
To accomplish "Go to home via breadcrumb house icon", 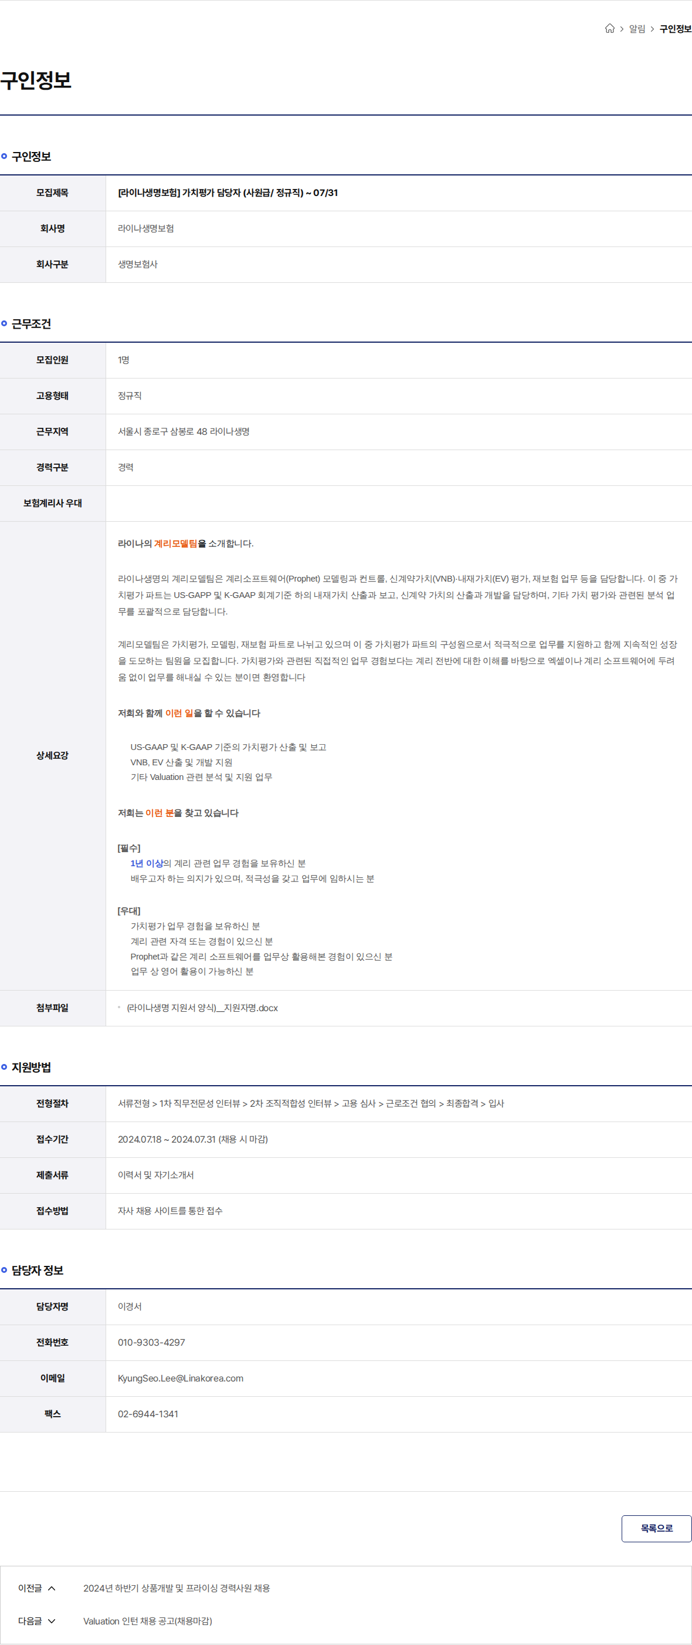I will (x=610, y=29).
